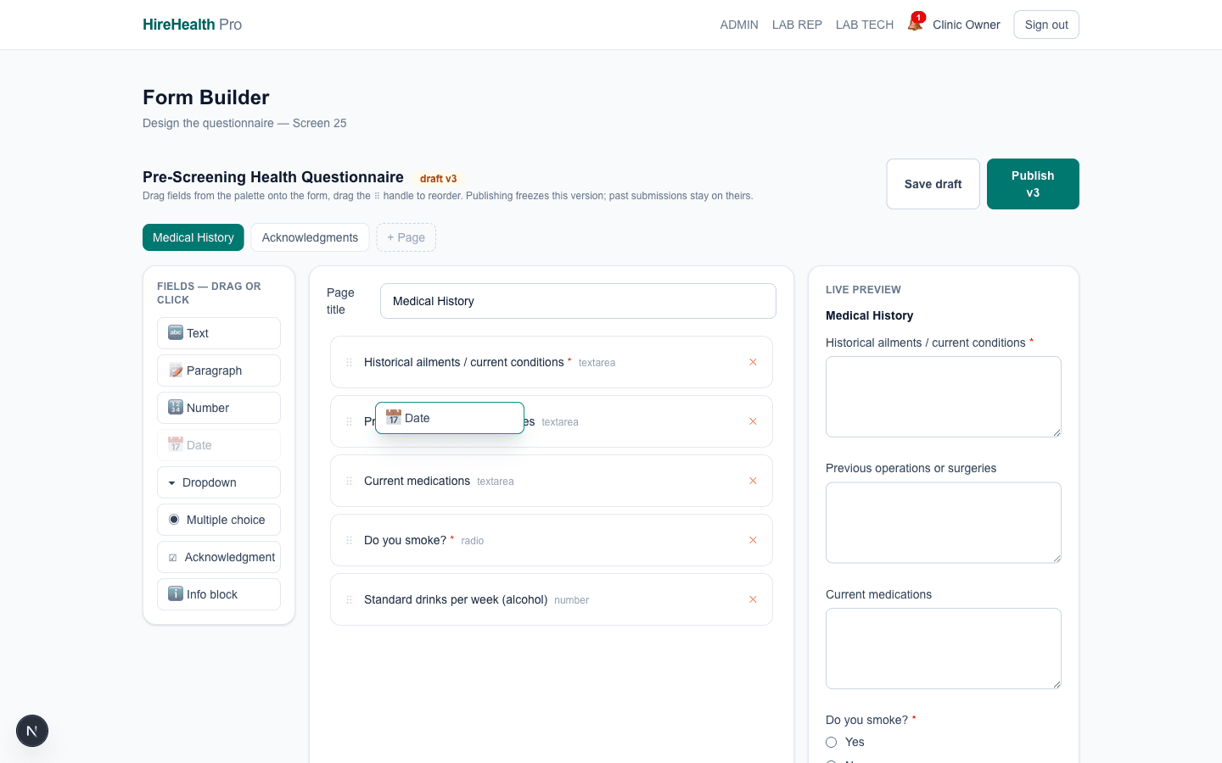Add a Dropdown field from the palette
Viewport: 1222px width, 763px height.
(219, 482)
